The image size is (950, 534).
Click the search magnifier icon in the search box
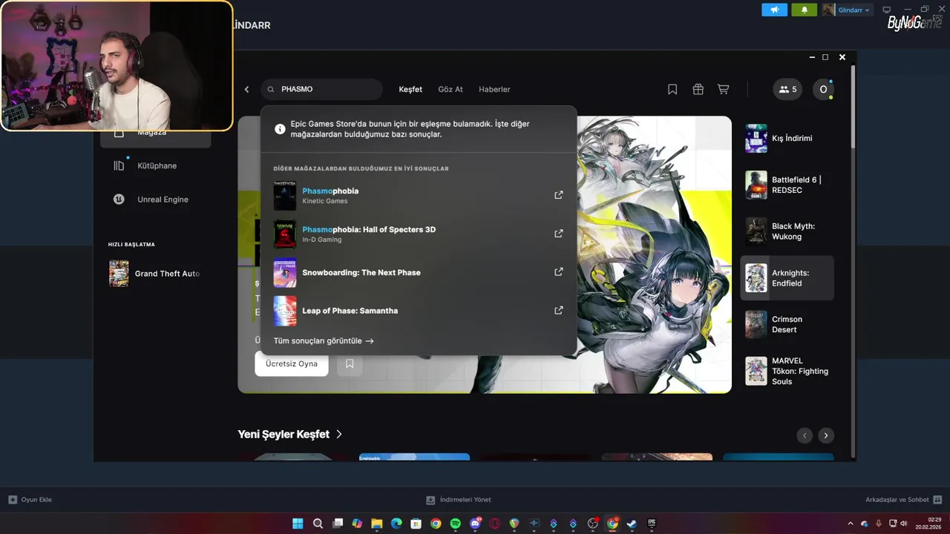tap(271, 89)
